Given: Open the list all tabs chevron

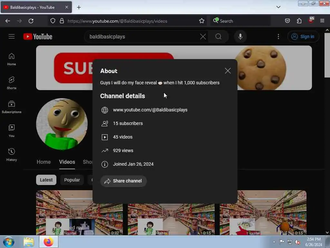Looking at the screenshot, I should (278, 7).
